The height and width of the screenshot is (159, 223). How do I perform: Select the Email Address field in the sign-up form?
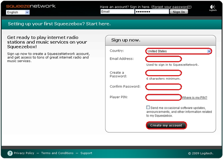[x=163, y=59]
